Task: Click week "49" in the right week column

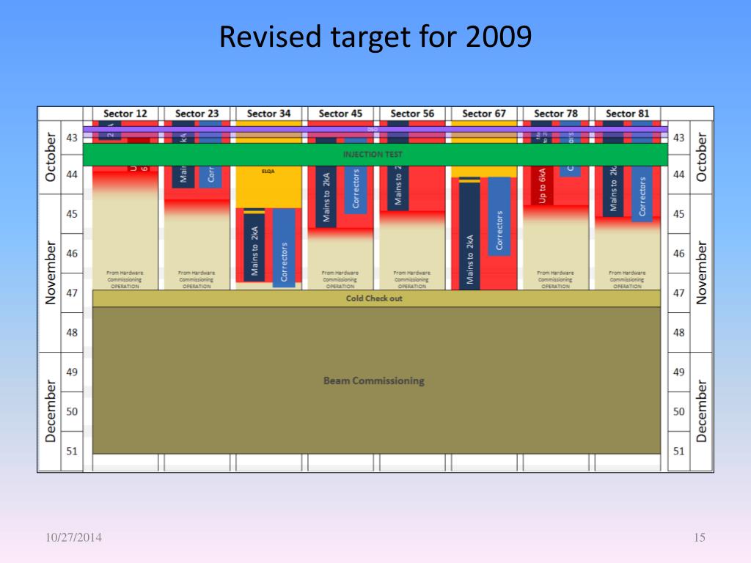Action: pyautogui.click(x=678, y=372)
